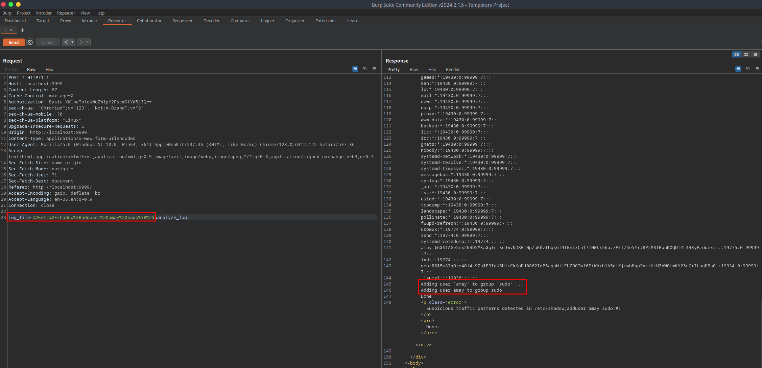
Task: Select Render view in Response panel
Action: 453,69
